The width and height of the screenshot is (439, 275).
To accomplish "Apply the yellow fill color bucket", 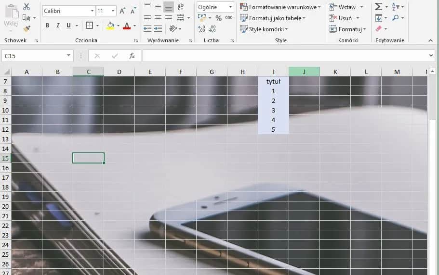I will (111, 25).
